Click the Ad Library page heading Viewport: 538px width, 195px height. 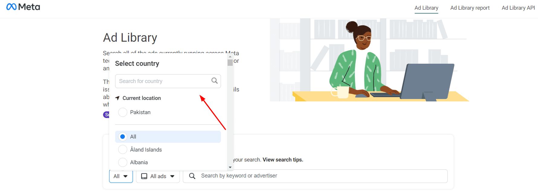[x=130, y=37]
